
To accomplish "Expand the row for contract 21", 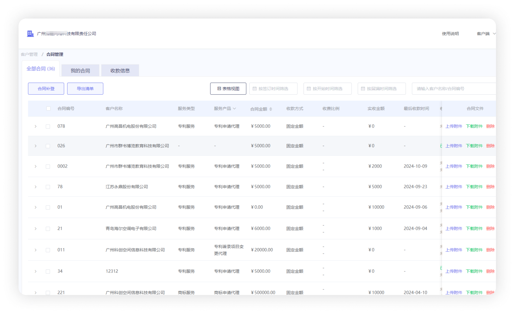I will (x=36, y=229).
